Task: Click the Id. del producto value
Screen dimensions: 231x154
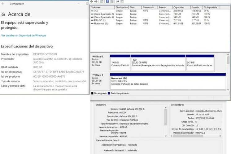Action: click(x=49, y=76)
